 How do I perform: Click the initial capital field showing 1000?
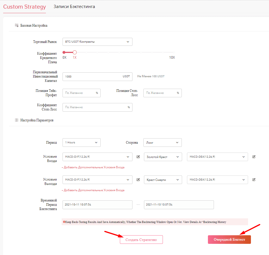(97, 76)
